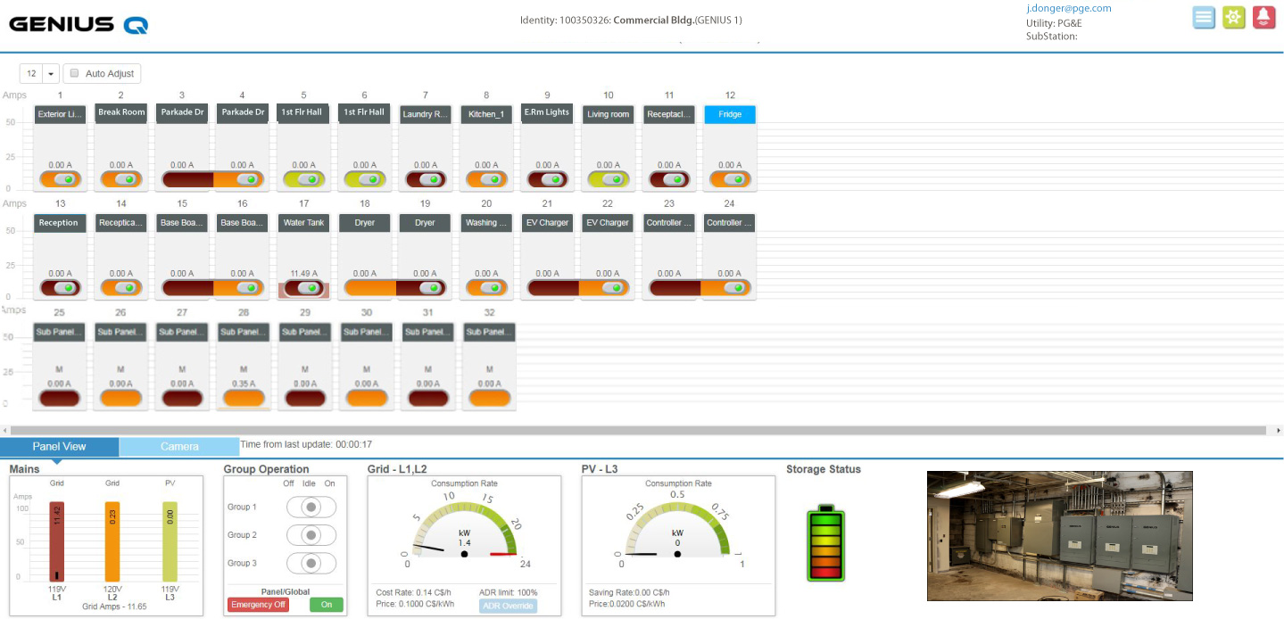The height and width of the screenshot is (619, 1284).
Task: Toggle the Exterior Li... breaker switch
Action: 60,179
